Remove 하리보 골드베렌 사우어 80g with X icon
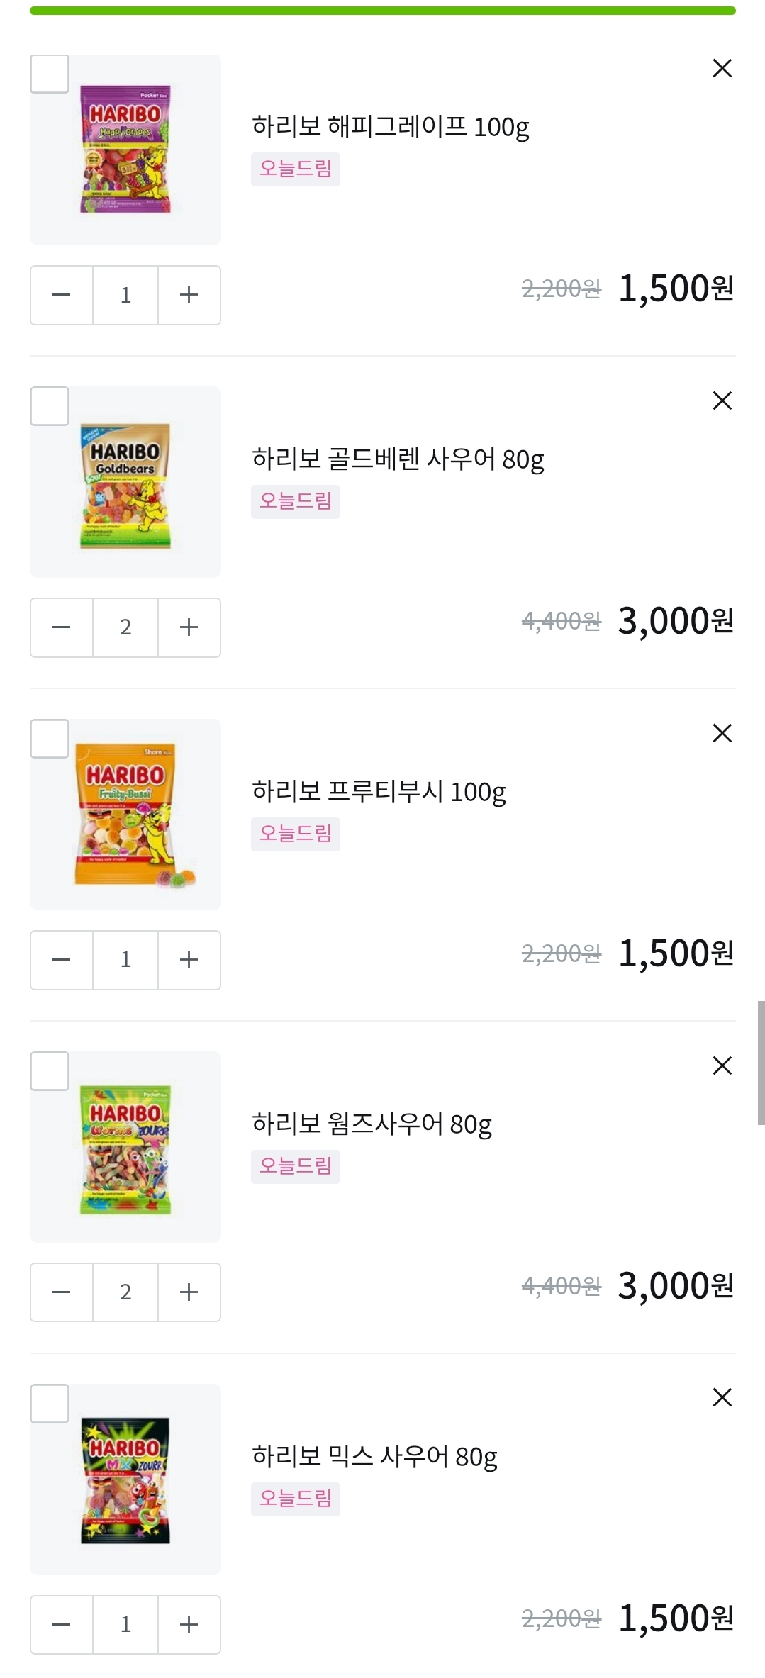 (x=722, y=401)
